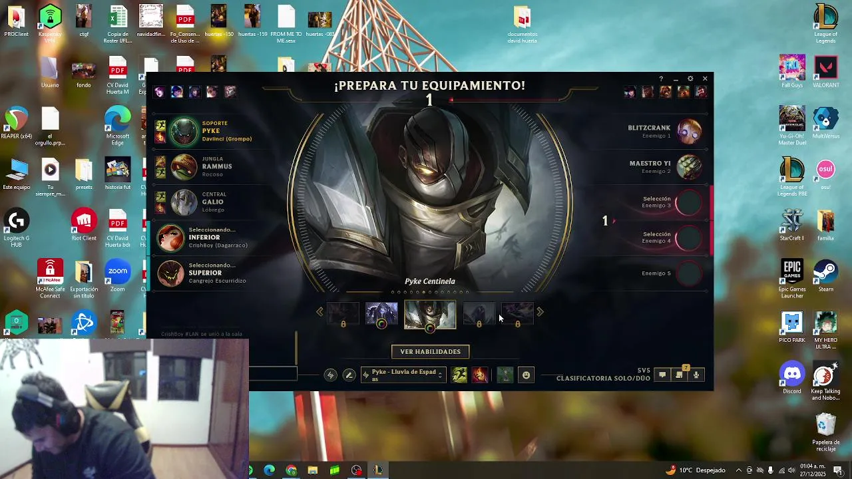The height and width of the screenshot is (479, 852).
Task: Click the Enemigo 3 empty selection circle
Action: point(689,202)
